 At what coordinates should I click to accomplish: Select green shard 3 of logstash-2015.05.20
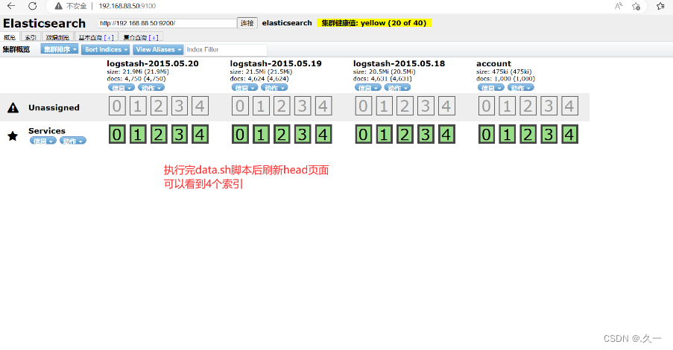point(180,134)
